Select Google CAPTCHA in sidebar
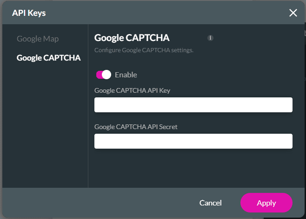 (48, 58)
